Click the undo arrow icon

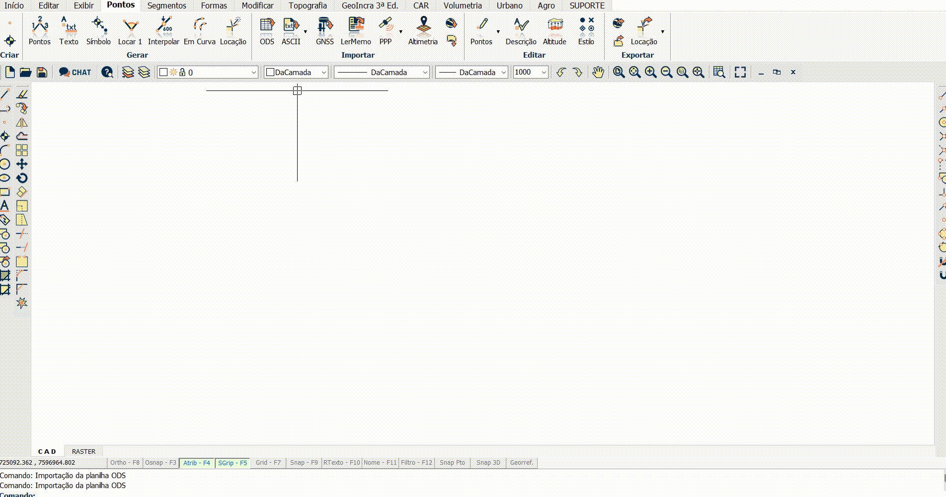click(560, 72)
